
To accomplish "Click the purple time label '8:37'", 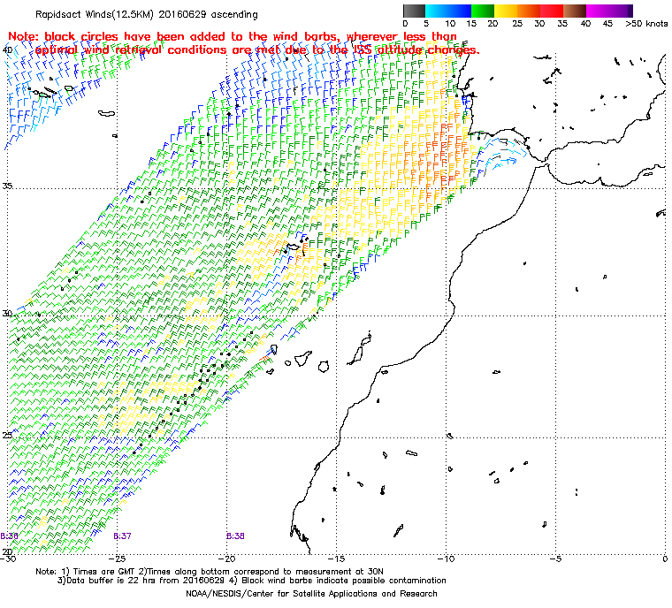I will tap(122, 536).
